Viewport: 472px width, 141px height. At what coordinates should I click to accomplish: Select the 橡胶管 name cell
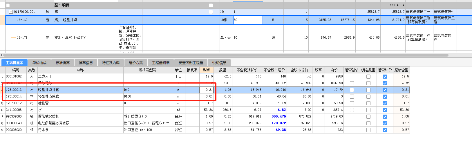pos(80,103)
